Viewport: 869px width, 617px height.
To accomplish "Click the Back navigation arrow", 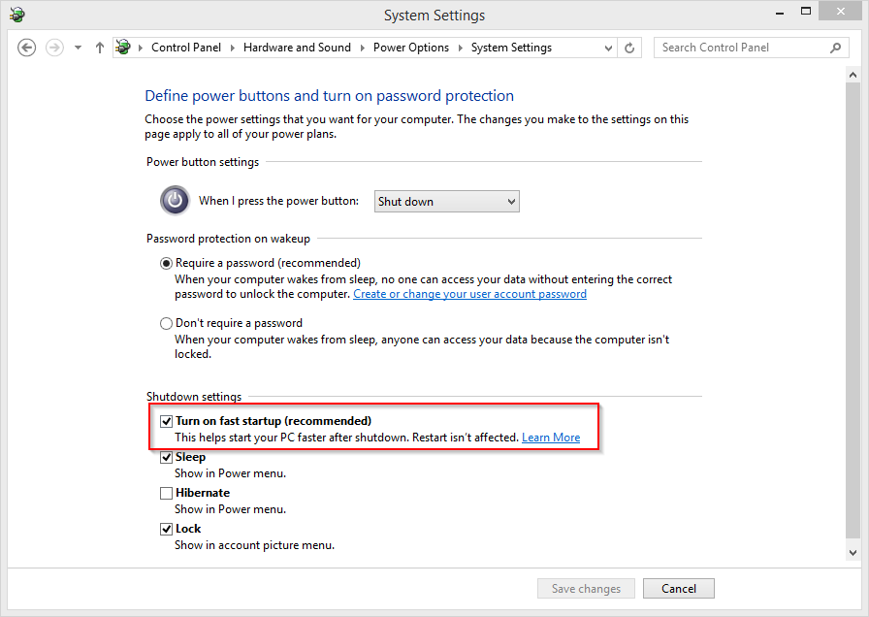I will (x=26, y=48).
